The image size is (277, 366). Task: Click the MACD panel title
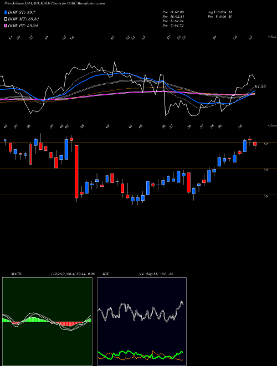click(x=16, y=274)
